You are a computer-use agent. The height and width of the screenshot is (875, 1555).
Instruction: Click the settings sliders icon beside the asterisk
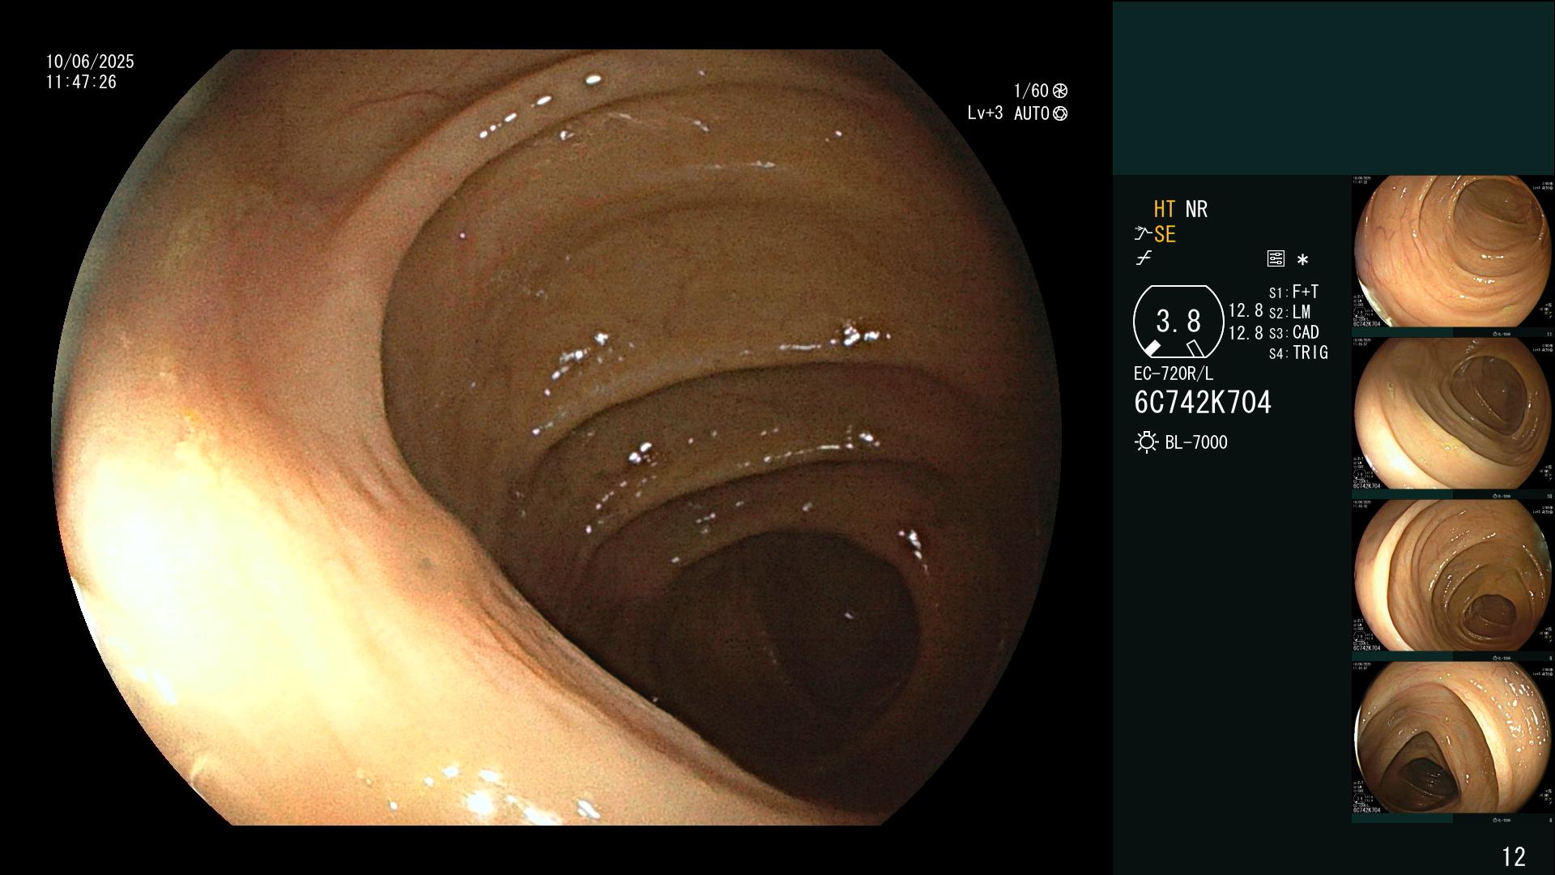(x=1276, y=259)
